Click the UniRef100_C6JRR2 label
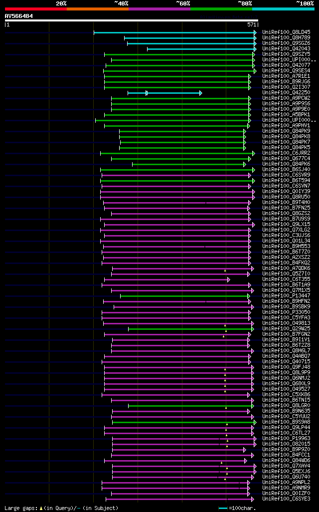319x512 pixels. pos(287,153)
